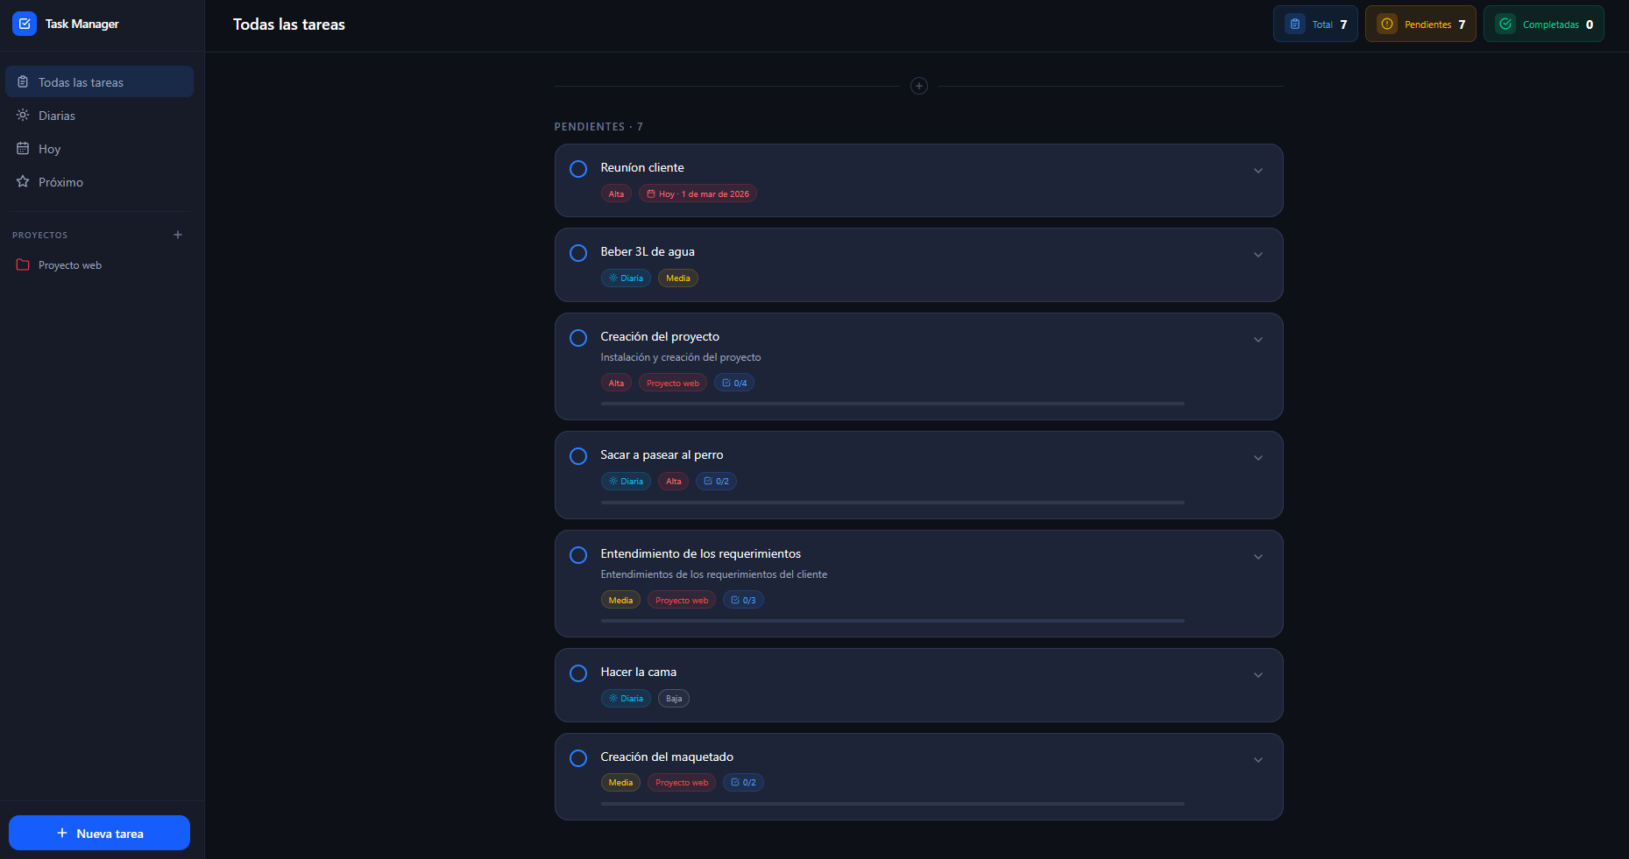Click the sun icon next to Diarias
Screen dimensions: 1629x859
point(22,115)
